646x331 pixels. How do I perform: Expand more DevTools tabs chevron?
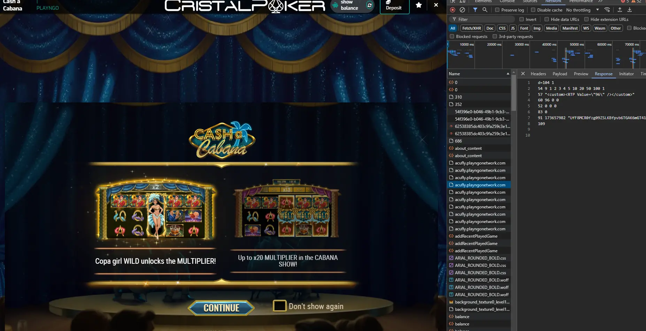[600, 1]
